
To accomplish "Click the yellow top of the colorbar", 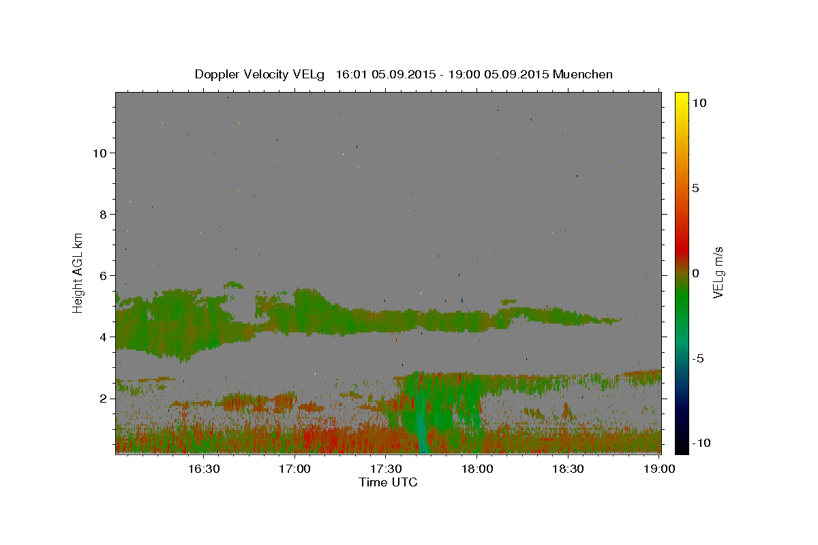I will pyautogui.click(x=682, y=97).
